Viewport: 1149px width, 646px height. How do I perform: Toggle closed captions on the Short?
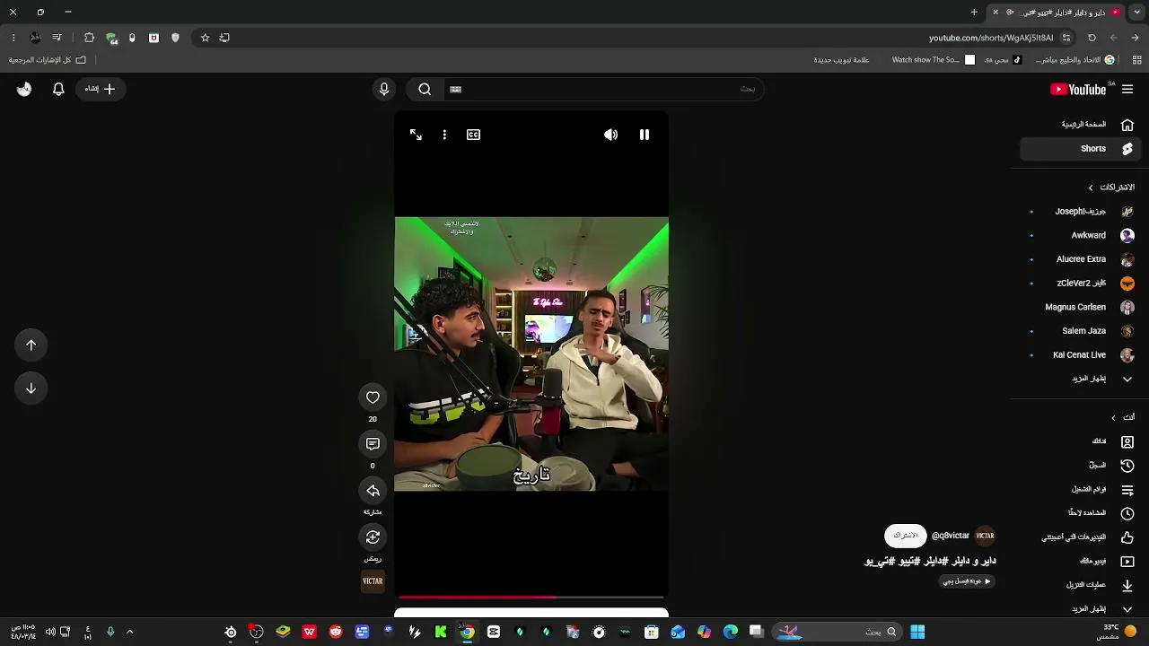(x=473, y=135)
